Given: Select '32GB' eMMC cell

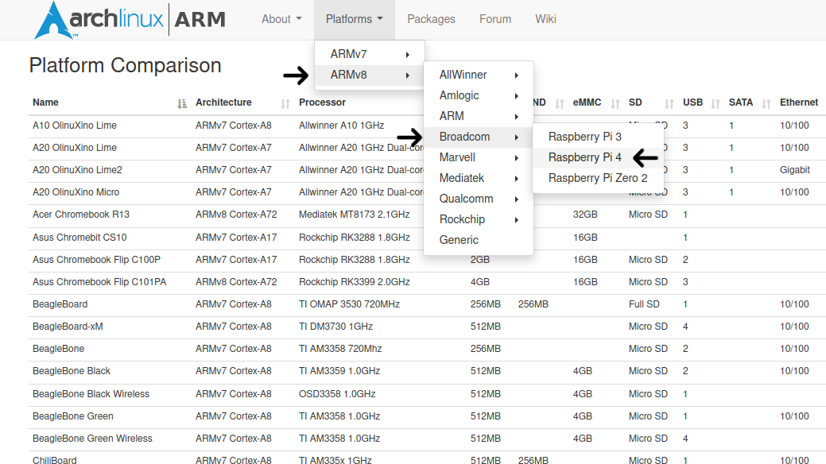Looking at the screenshot, I should coord(585,215).
